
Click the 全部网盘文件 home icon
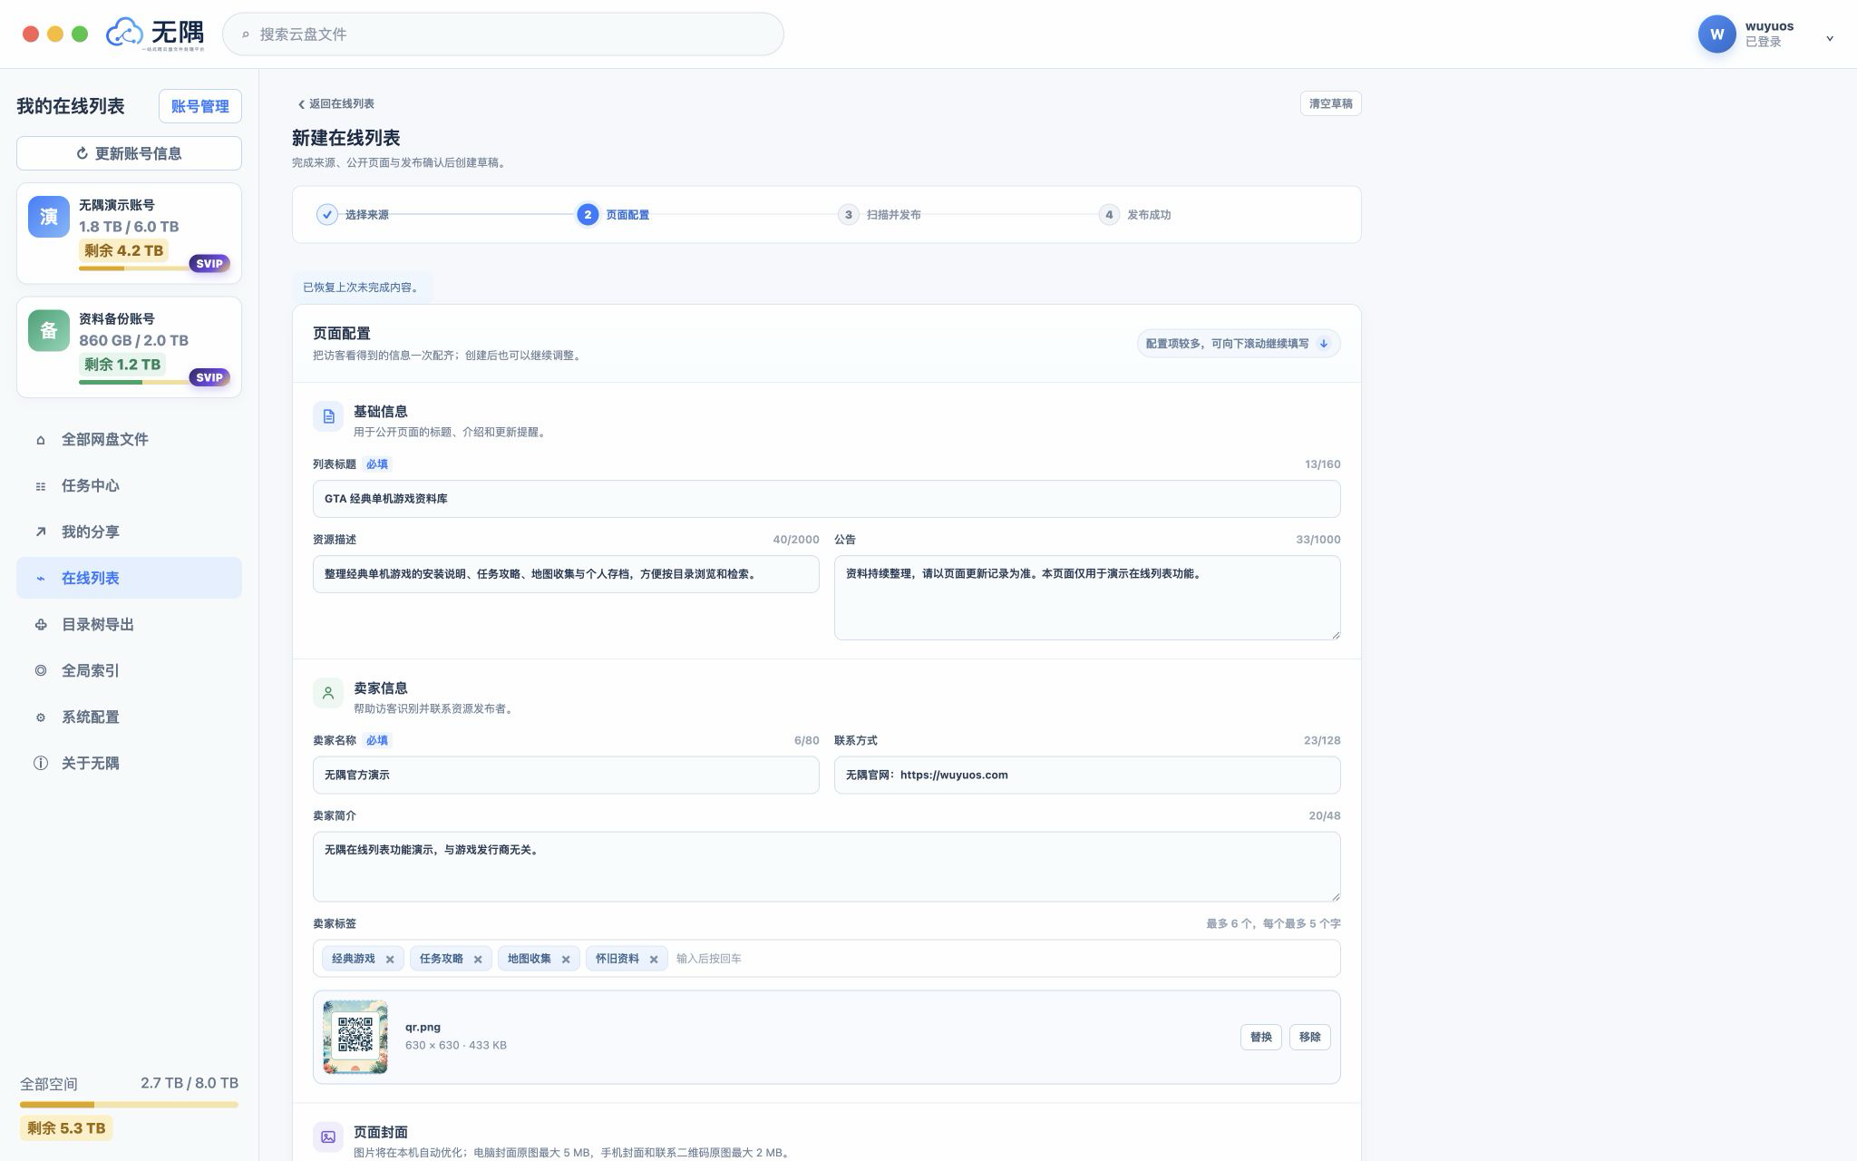pyautogui.click(x=41, y=440)
